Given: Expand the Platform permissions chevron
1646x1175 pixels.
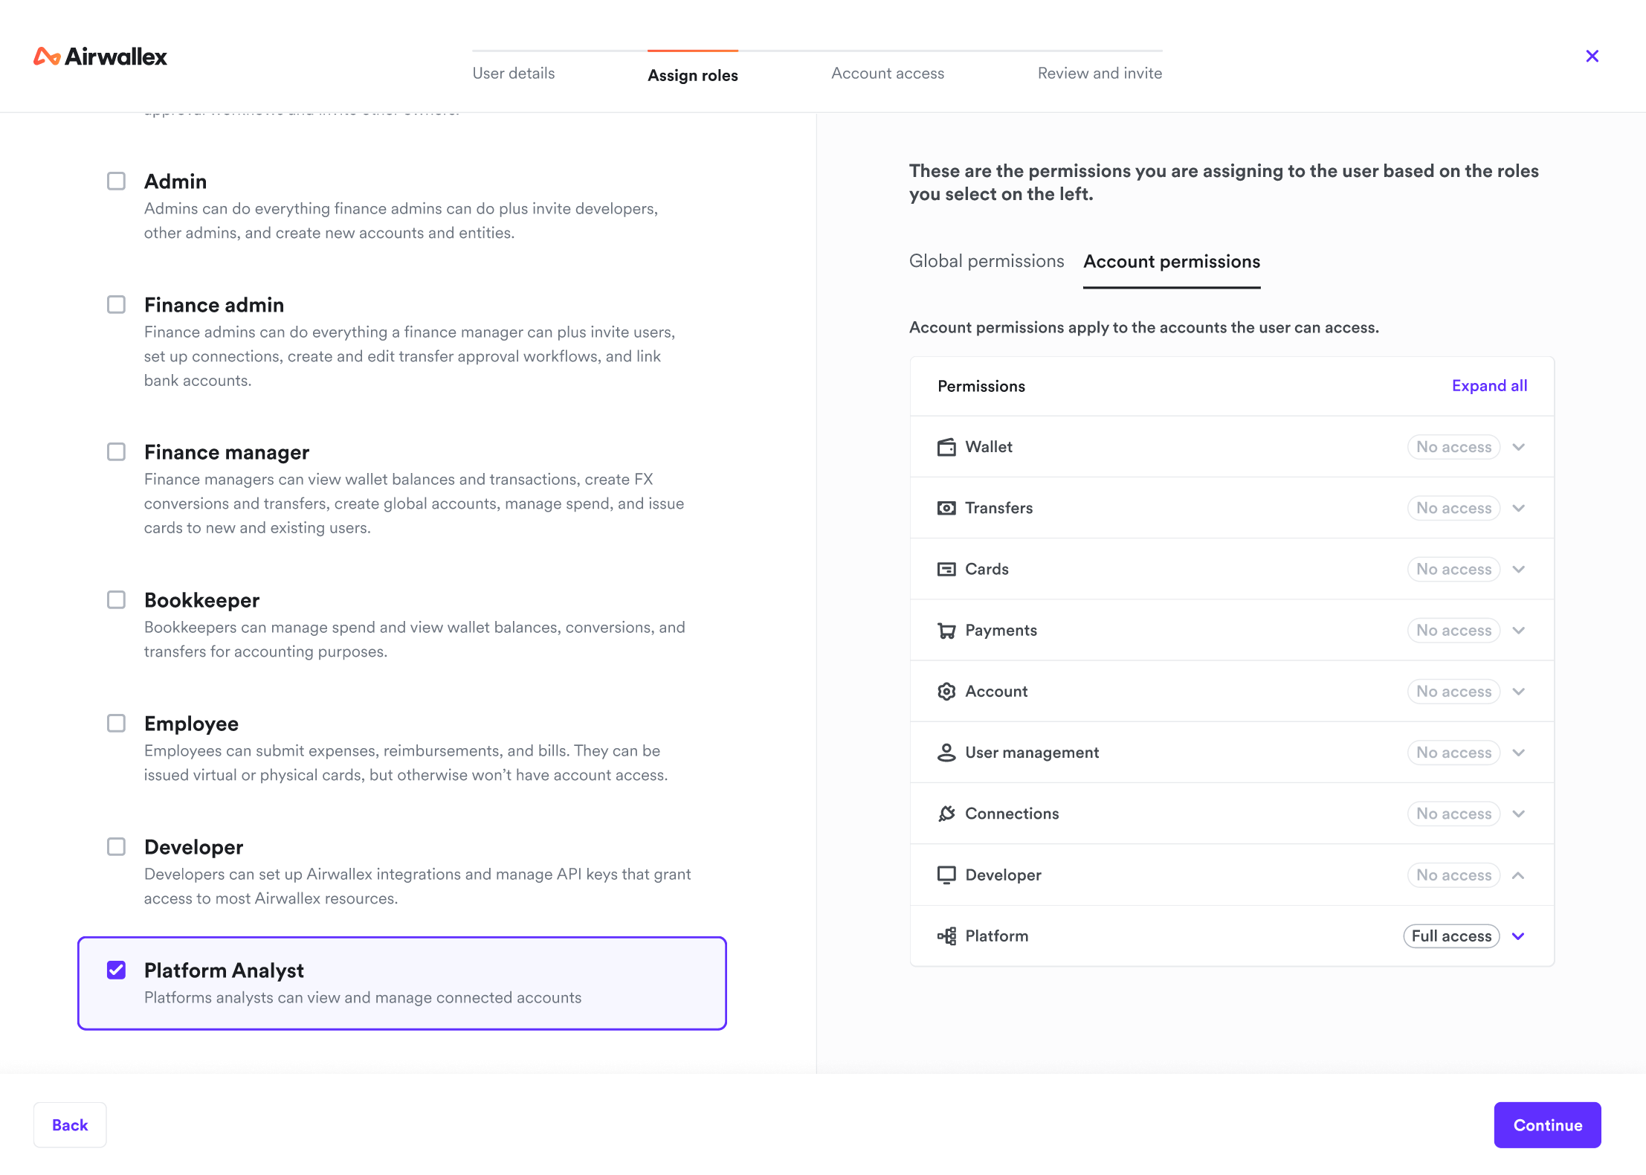Looking at the screenshot, I should [x=1519, y=936].
